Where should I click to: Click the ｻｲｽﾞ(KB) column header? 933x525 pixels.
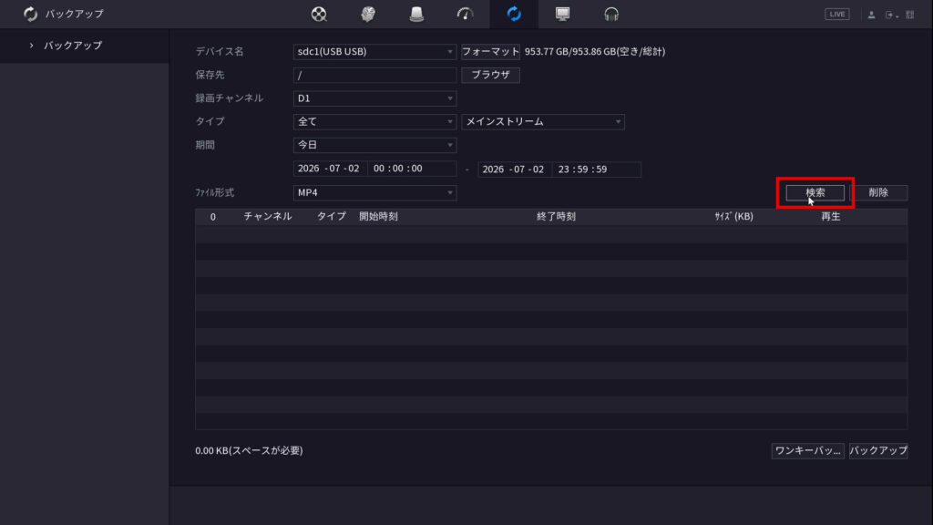click(733, 216)
